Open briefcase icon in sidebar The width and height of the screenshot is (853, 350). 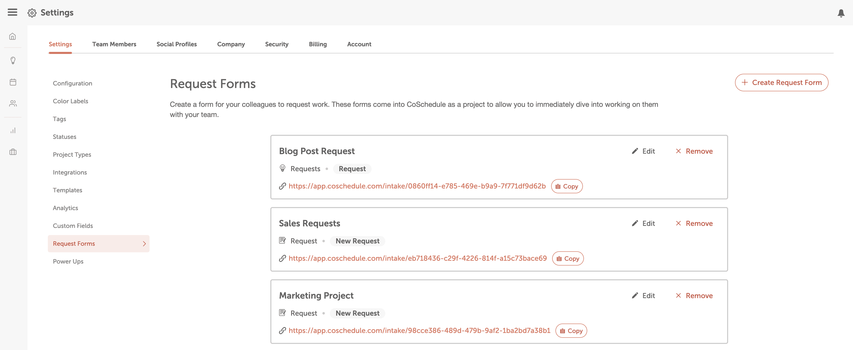point(12,152)
